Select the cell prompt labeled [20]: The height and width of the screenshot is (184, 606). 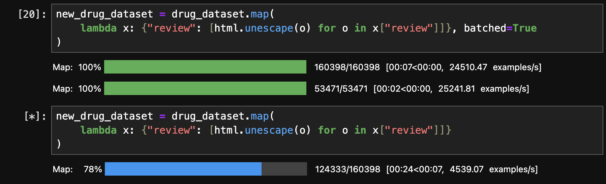coord(32,14)
